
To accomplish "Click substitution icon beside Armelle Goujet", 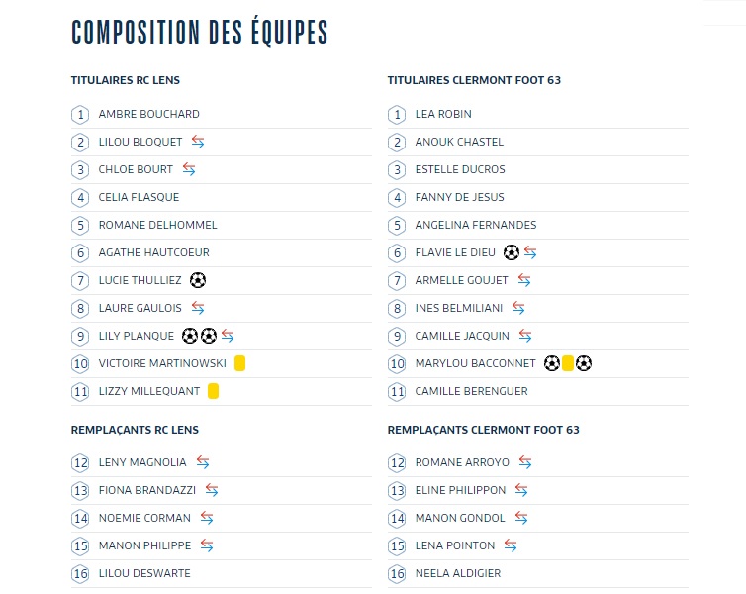I will pos(524,280).
